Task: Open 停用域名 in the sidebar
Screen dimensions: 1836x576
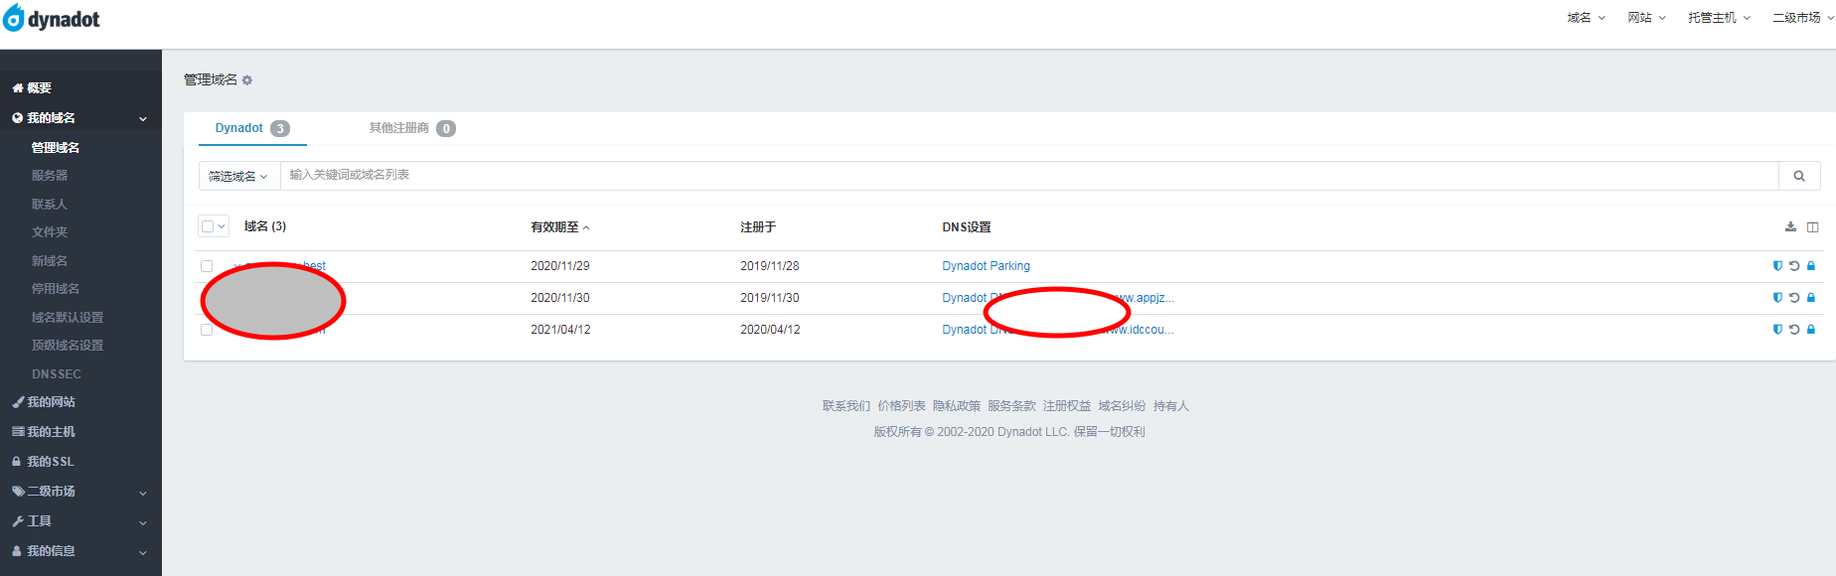Action: 56,289
